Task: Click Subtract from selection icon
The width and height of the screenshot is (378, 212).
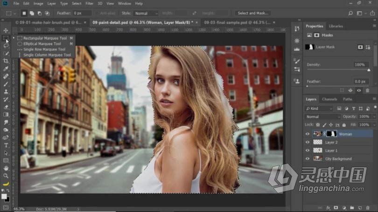Action: (40, 13)
